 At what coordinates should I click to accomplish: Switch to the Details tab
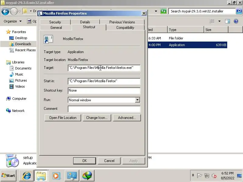tap(85, 22)
